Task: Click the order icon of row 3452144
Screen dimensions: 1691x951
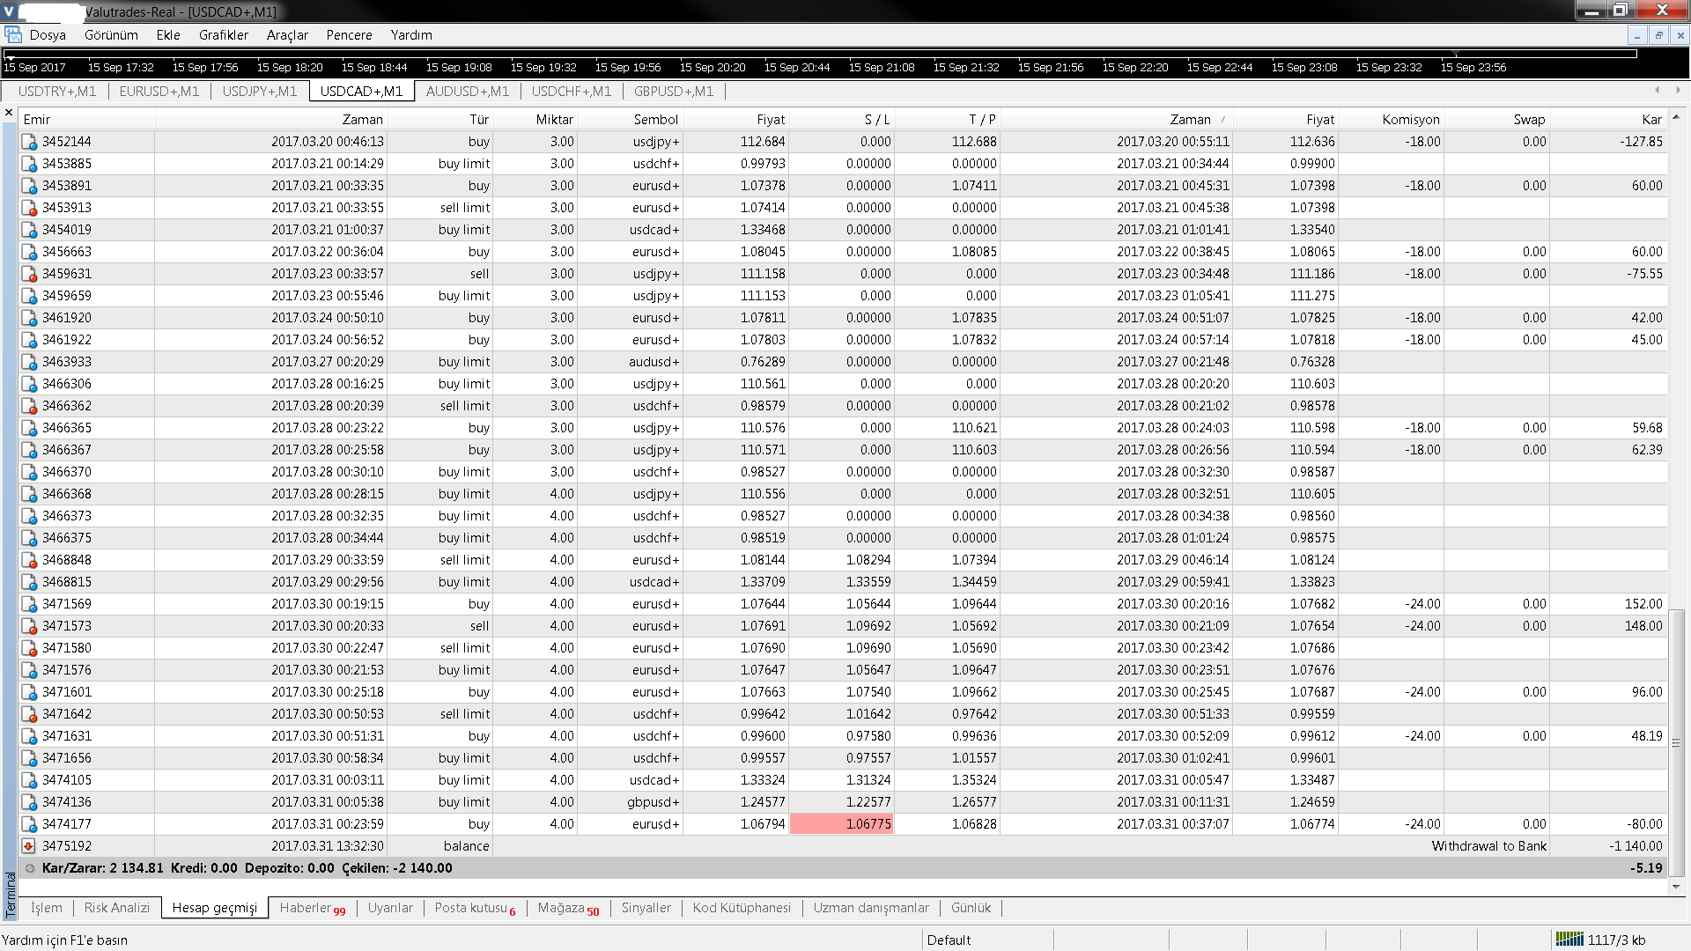Action: pyautogui.click(x=29, y=142)
